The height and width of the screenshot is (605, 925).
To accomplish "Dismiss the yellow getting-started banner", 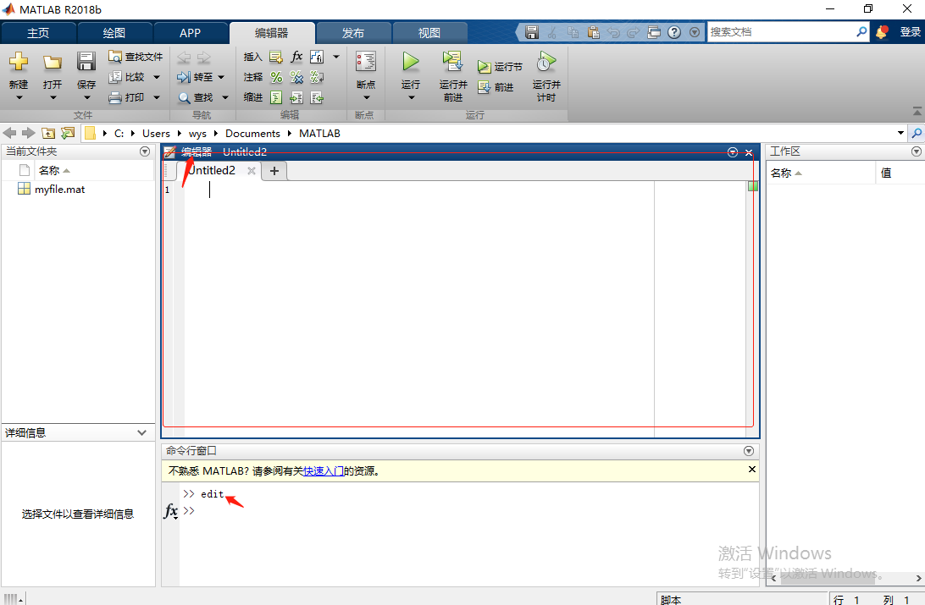I will [751, 470].
